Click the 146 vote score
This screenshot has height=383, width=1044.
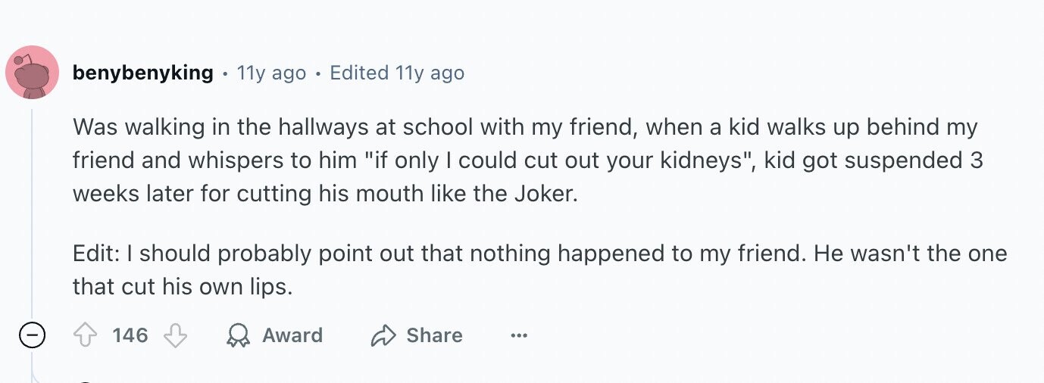(x=130, y=335)
